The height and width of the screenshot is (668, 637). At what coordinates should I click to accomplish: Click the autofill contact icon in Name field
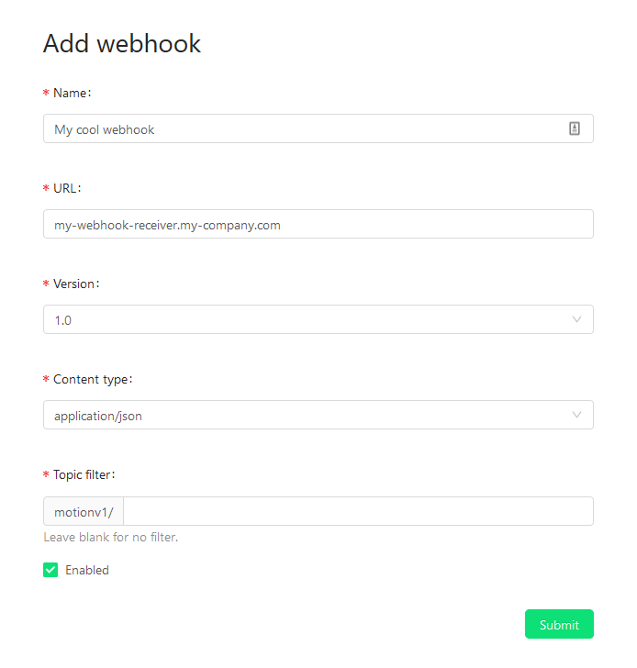(575, 128)
